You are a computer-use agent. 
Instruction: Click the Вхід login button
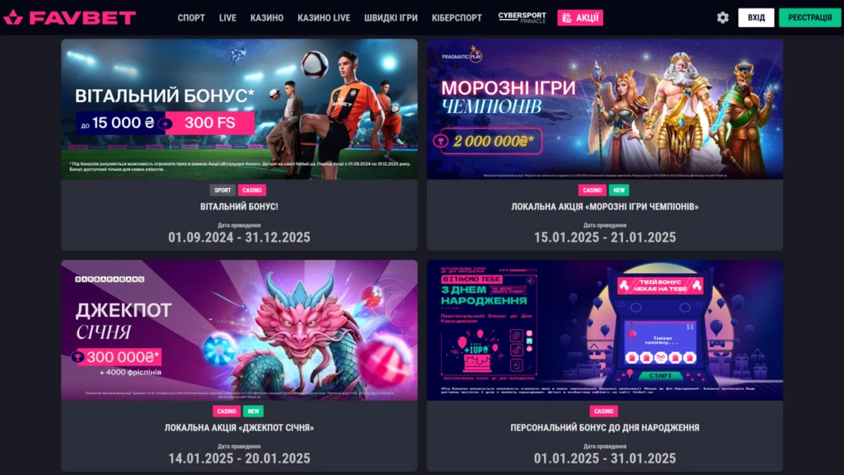pyautogui.click(x=756, y=18)
